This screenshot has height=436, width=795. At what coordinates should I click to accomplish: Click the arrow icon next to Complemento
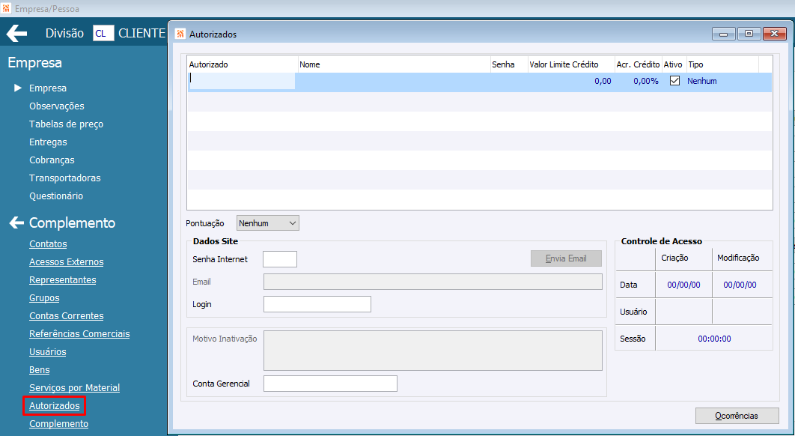(16, 222)
